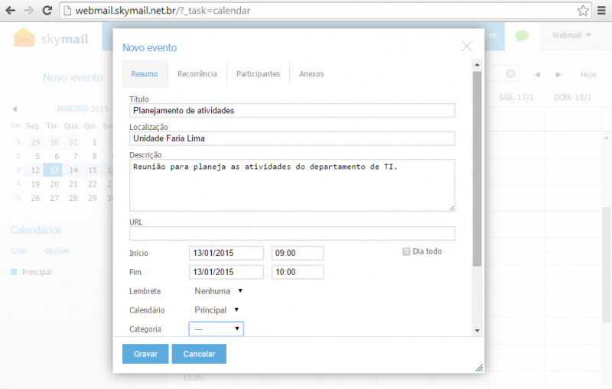The image size is (612, 389).
Task: Go to previous week arrow
Action: point(538,74)
